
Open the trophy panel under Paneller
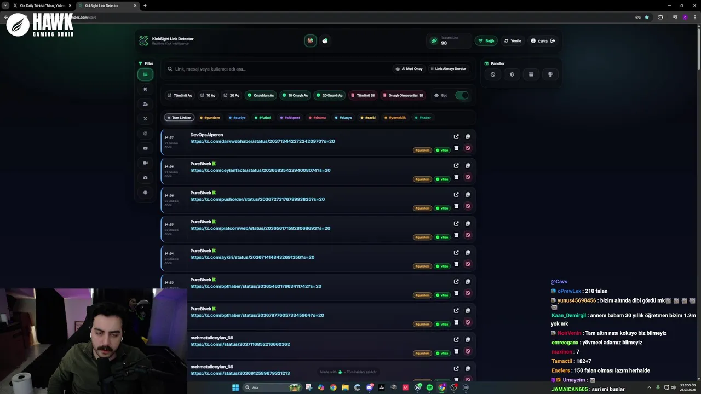click(550, 74)
